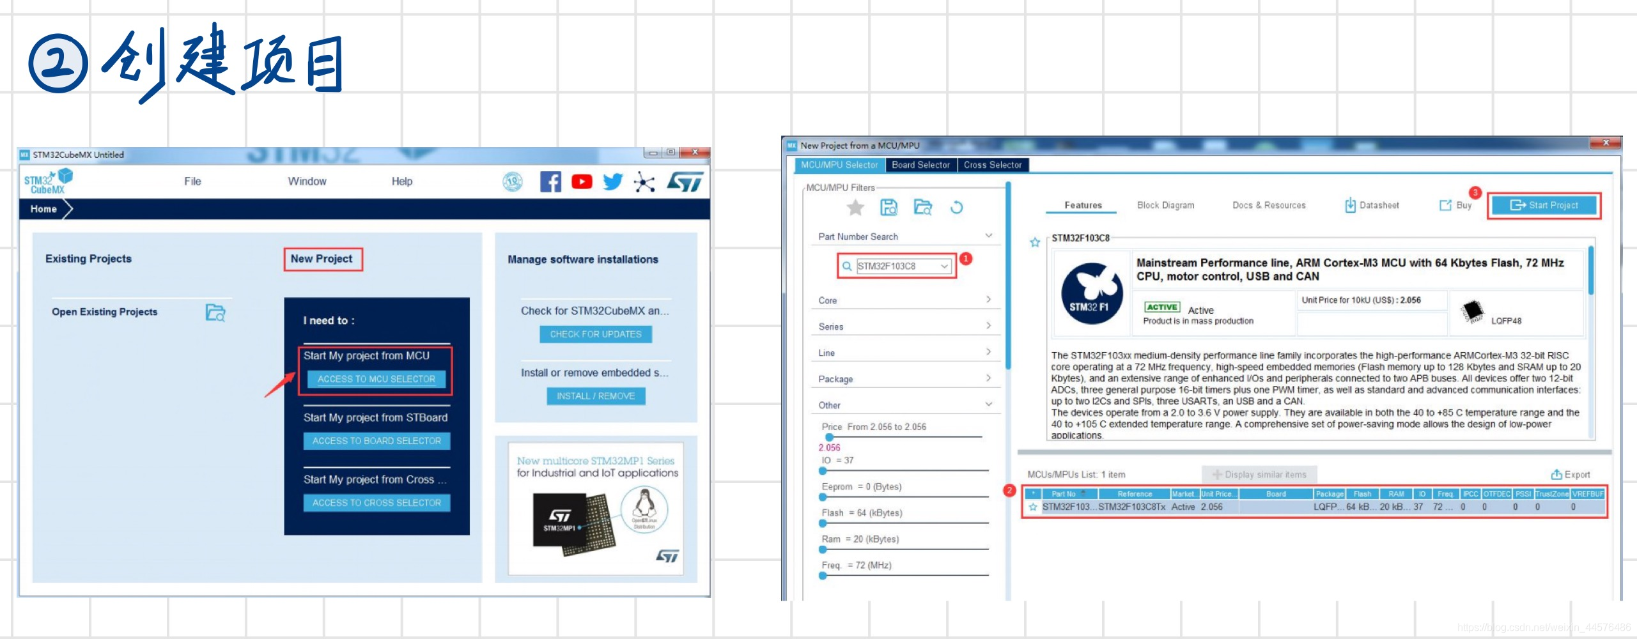The image size is (1637, 639).
Task: Sort list by Reference column header
Action: pos(1134,494)
